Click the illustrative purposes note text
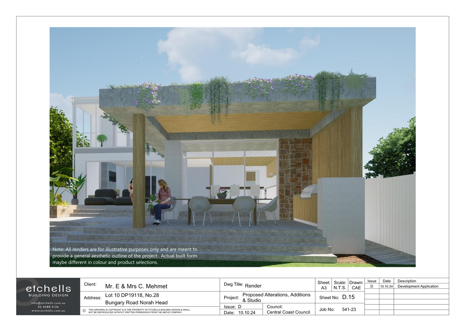This screenshot has width=465, height=331. coord(125,256)
